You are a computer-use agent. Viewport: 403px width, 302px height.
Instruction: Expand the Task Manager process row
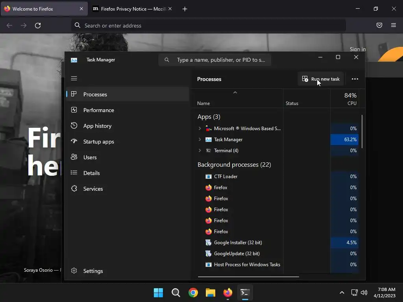tap(200, 140)
